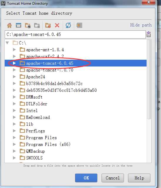Image resolution: width=161 pixels, height=188 pixels.
Task: Click the Cancel button
Action: point(113,178)
